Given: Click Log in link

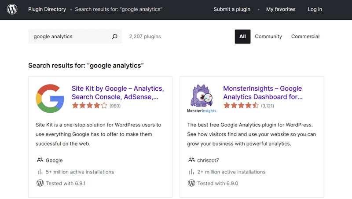Looking at the screenshot, I should pyautogui.click(x=315, y=9).
